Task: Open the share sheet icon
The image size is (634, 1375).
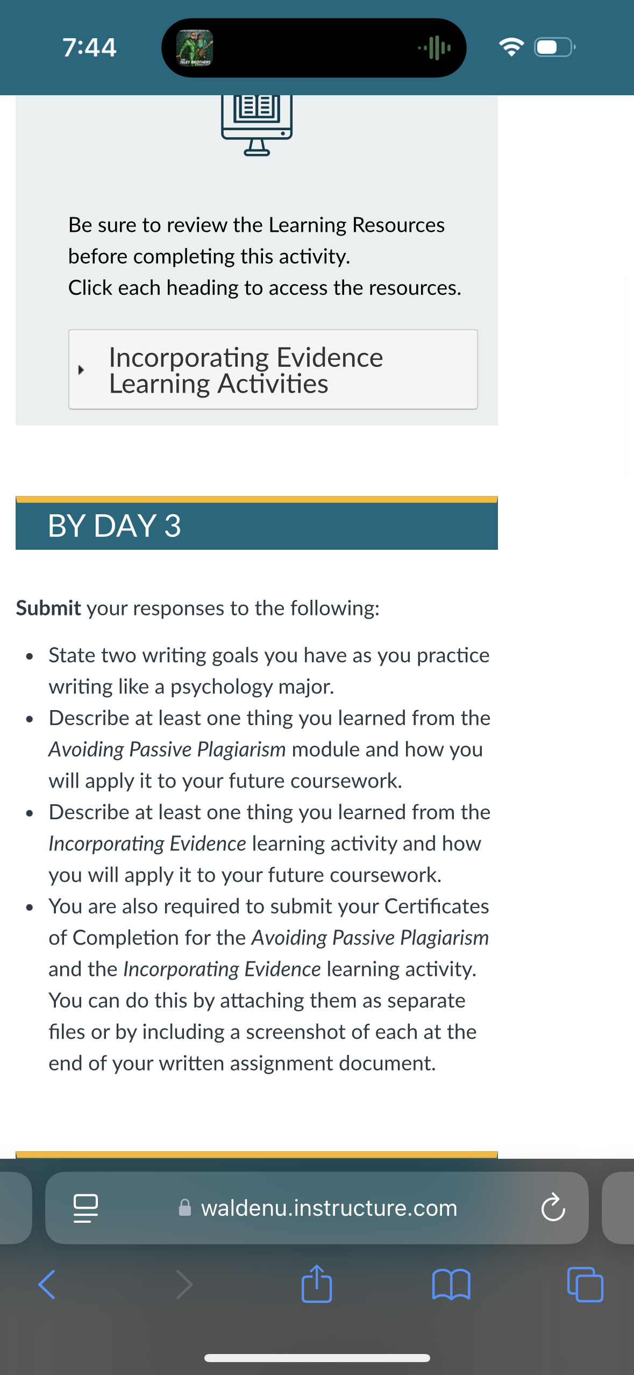Action: click(x=317, y=1283)
